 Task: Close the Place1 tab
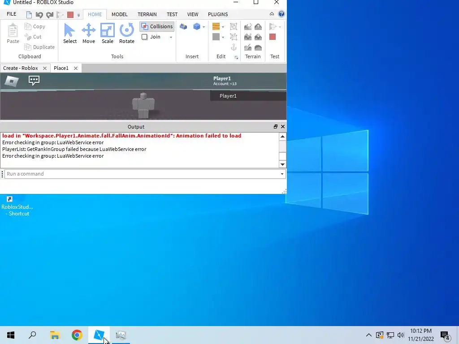click(x=76, y=68)
